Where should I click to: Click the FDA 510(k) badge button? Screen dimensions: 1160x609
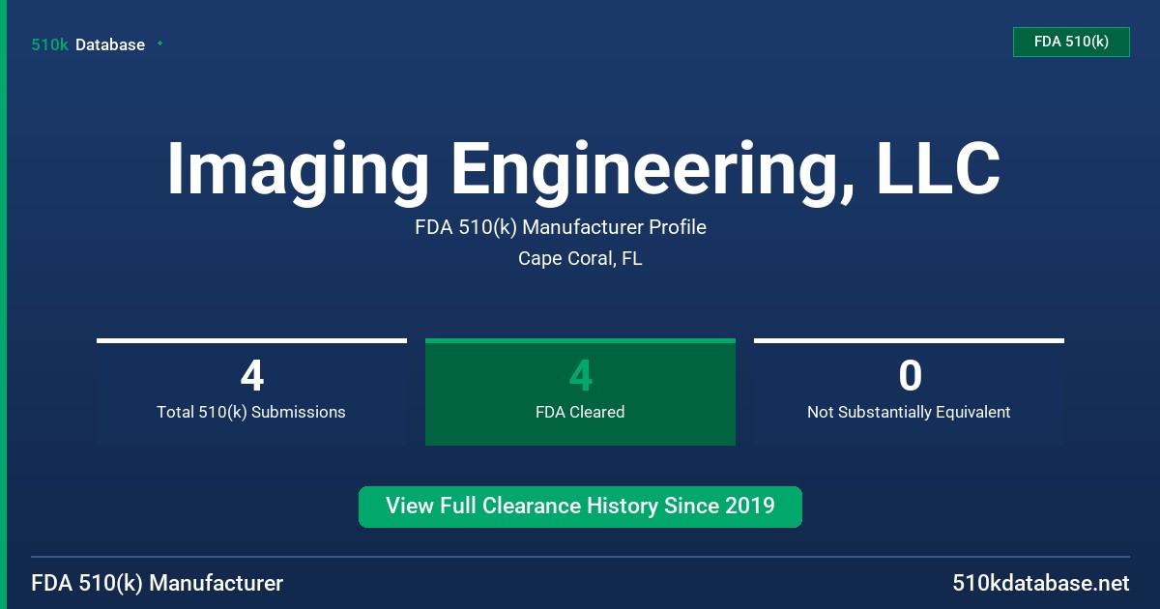(x=1071, y=42)
